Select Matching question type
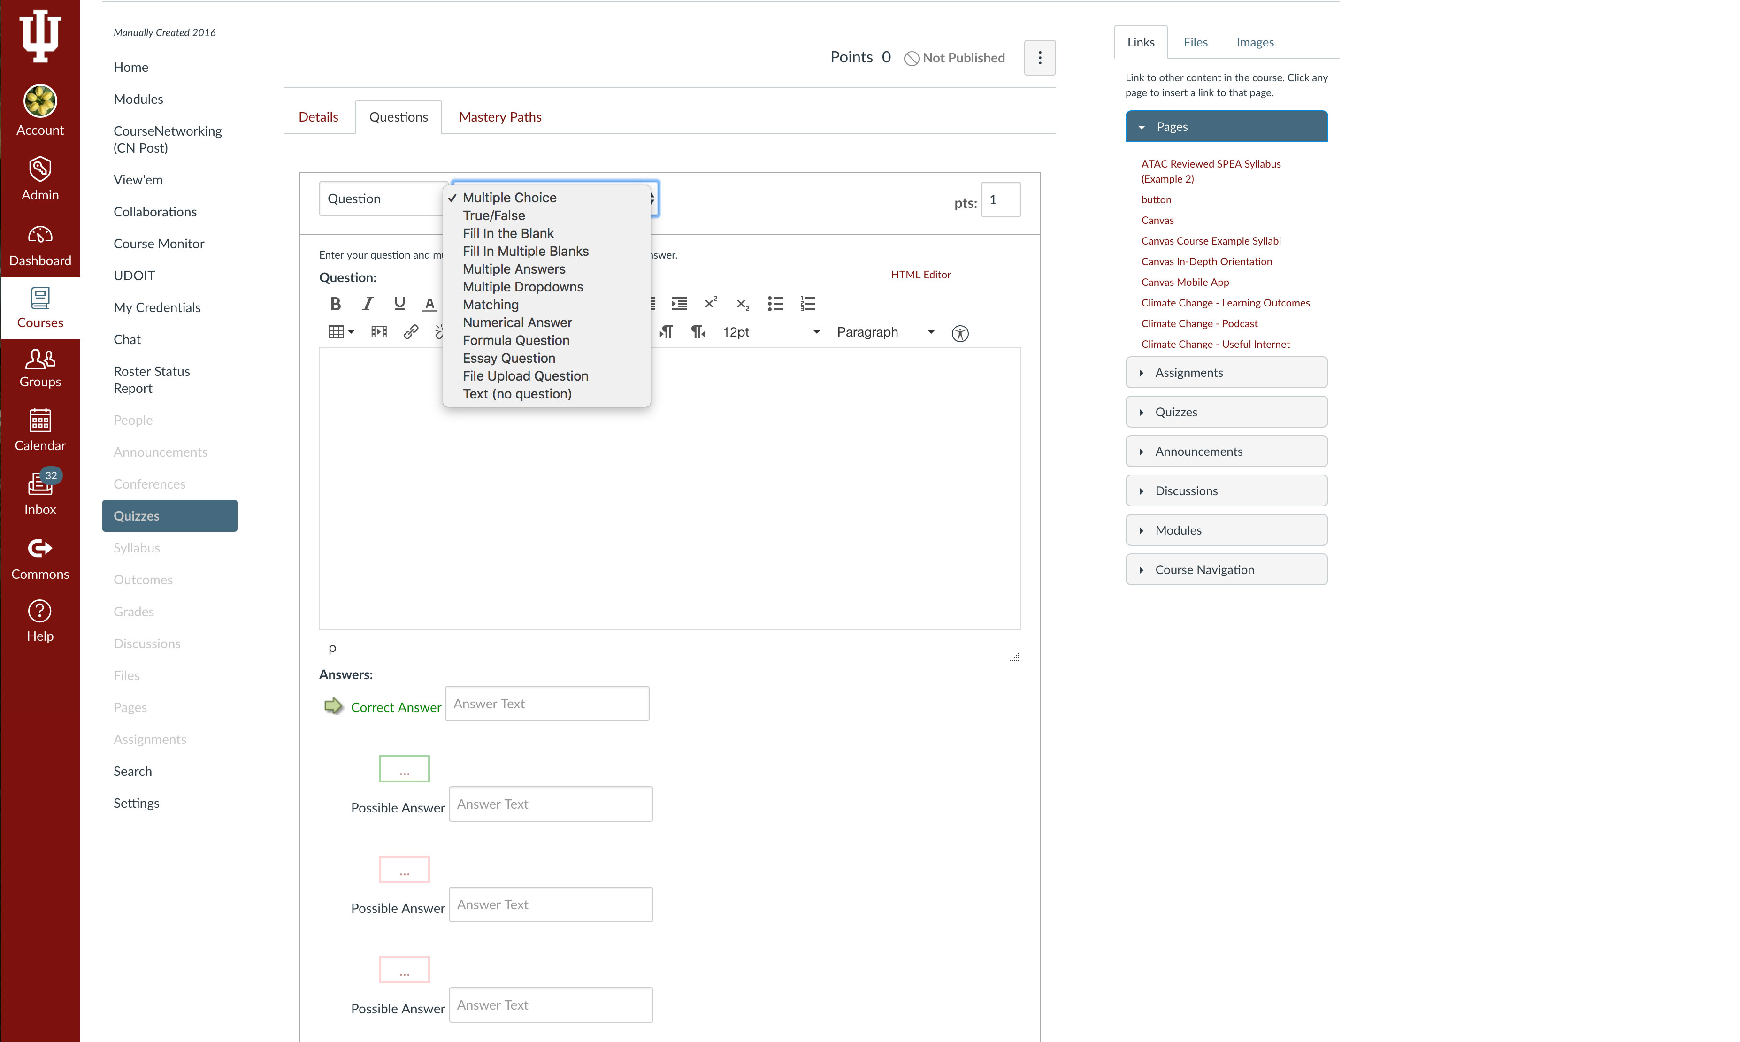The image size is (1740, 1042). pos(490,304)
